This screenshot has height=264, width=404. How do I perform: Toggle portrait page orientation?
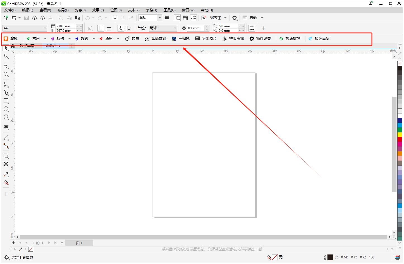pos(101,28)
